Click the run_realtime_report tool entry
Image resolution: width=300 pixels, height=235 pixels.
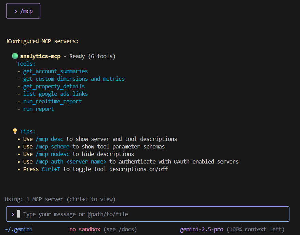52,102
